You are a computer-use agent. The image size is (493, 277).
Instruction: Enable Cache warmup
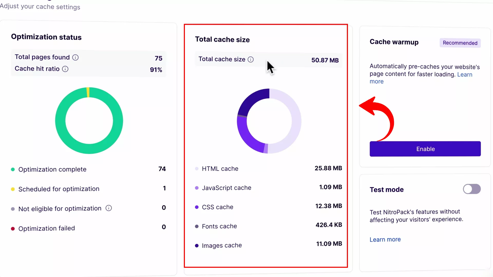425,149
